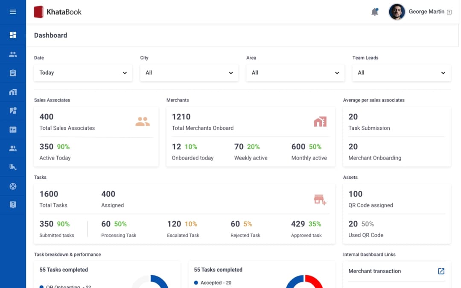
Task: Open the hamburger menu at top left
Action: (13, 12)
